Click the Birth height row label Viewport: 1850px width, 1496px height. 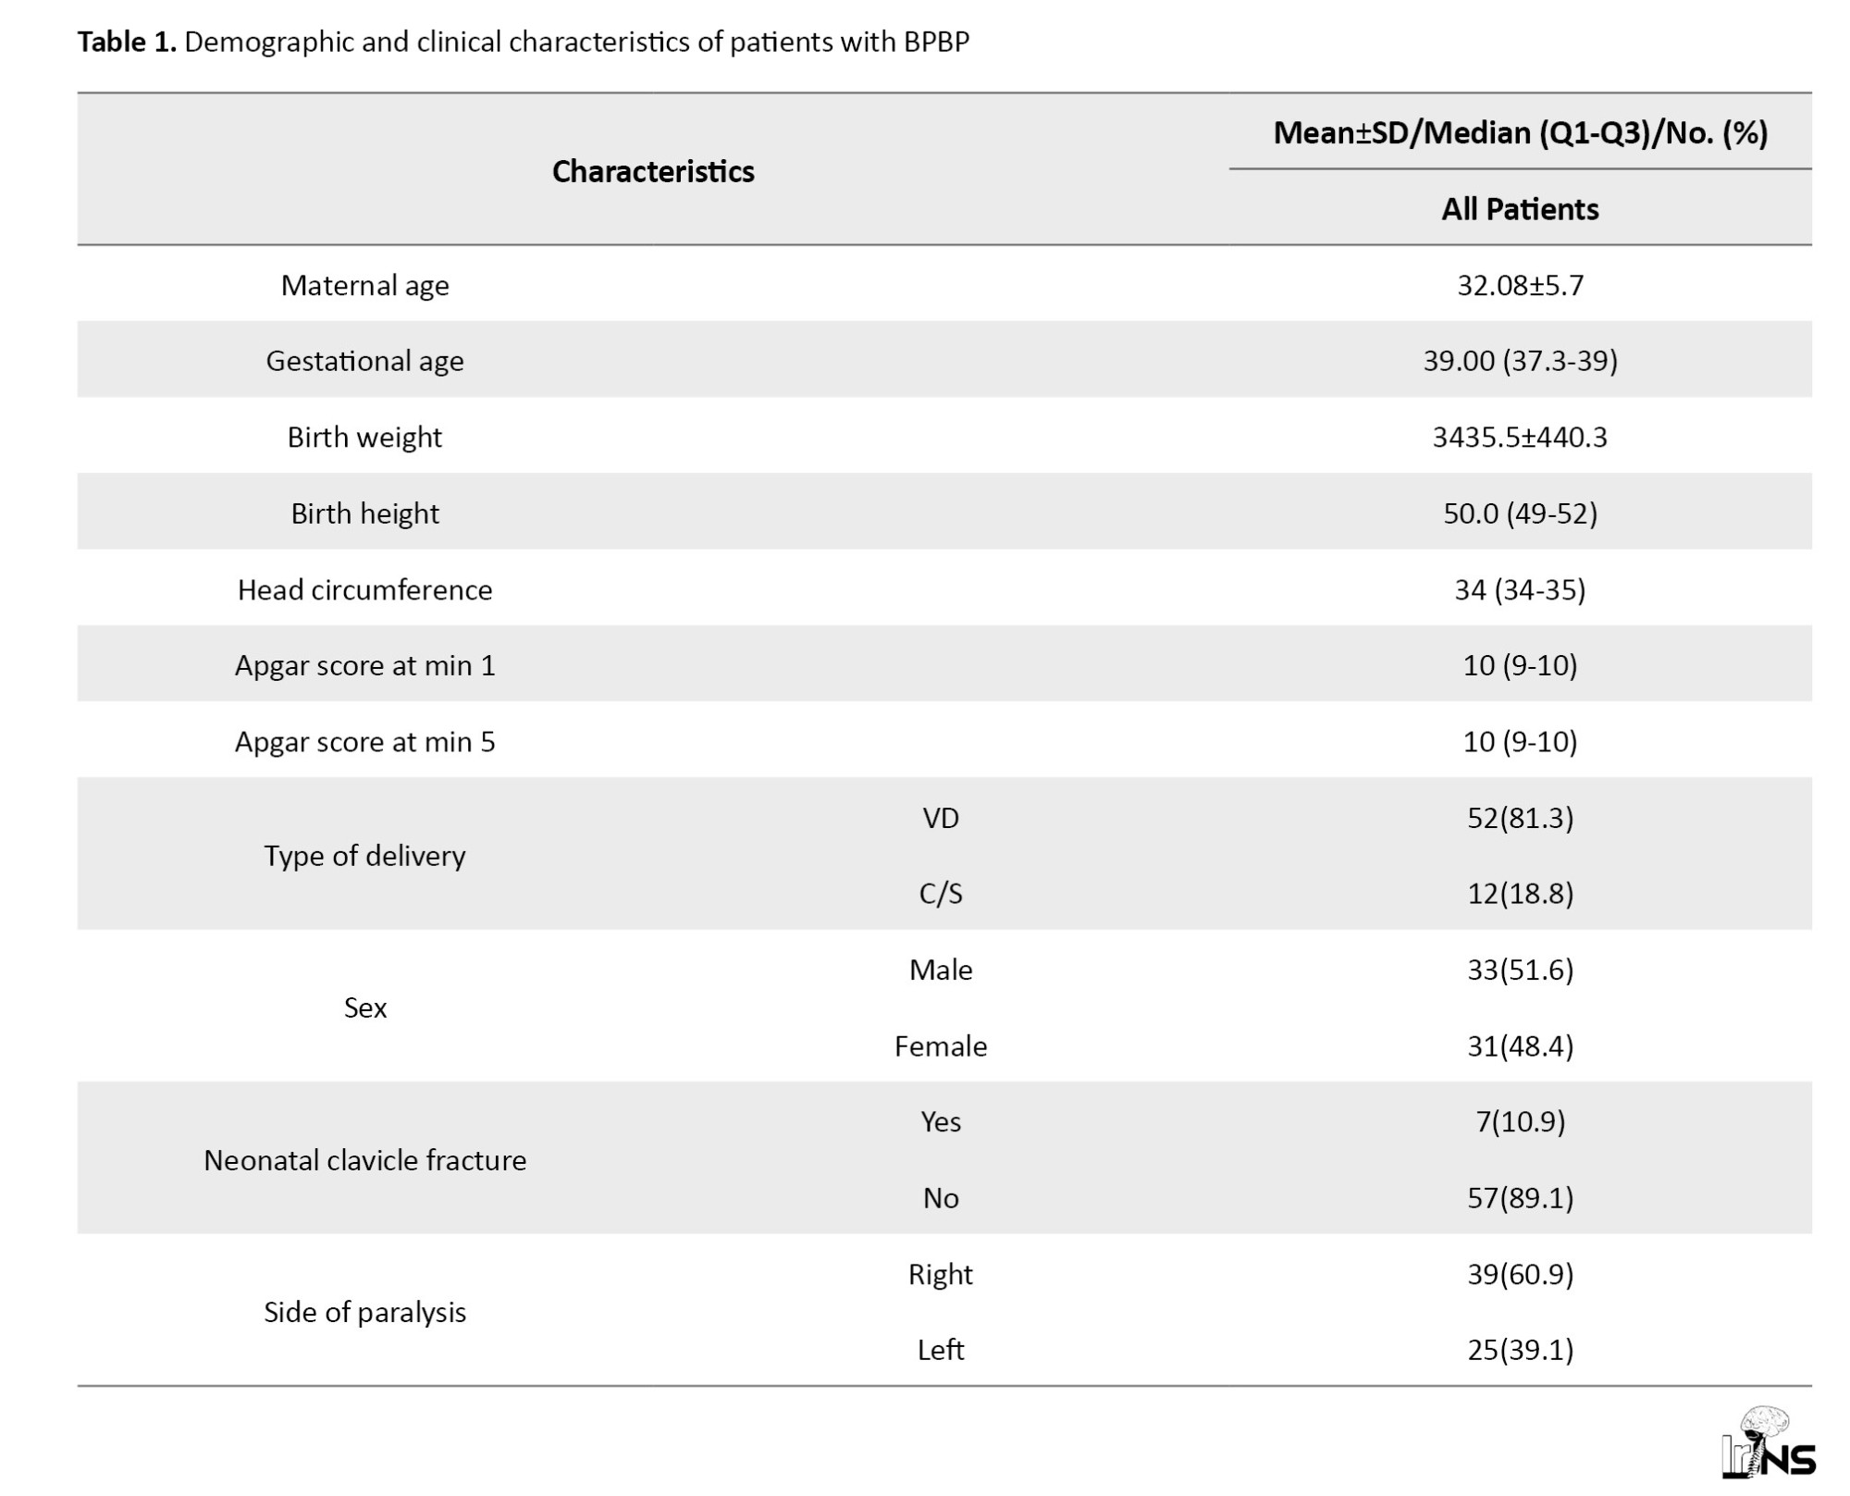(364, 513)
